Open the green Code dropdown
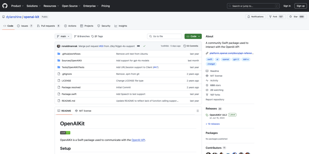Viewport: 309px width, 154px height. 193,36
